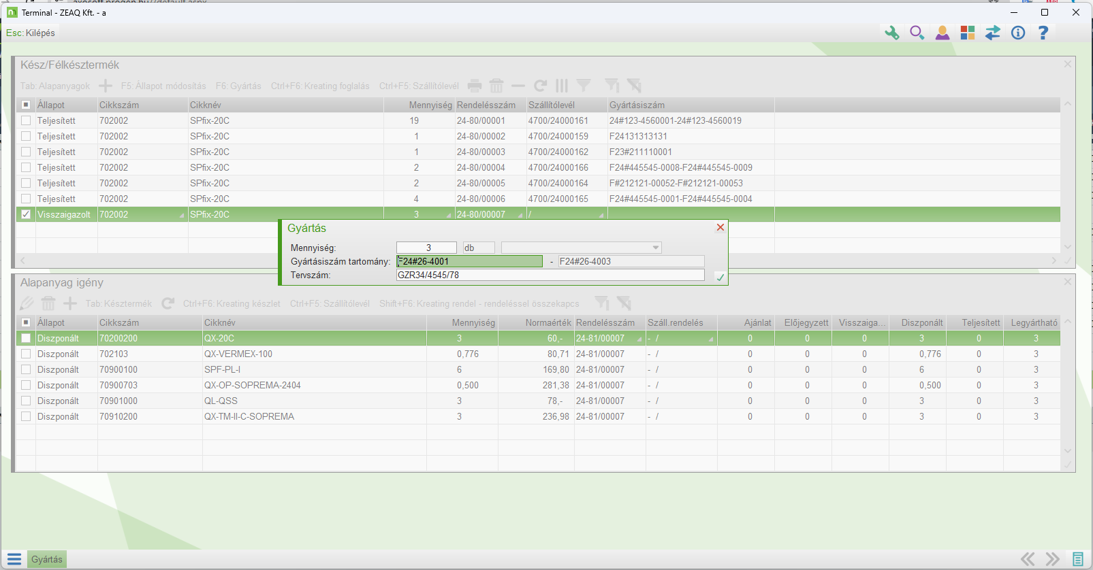
Task: Click Shift+F6: Kreating rendel - rendeléssel összekapcs
Action: click(479, 304)
